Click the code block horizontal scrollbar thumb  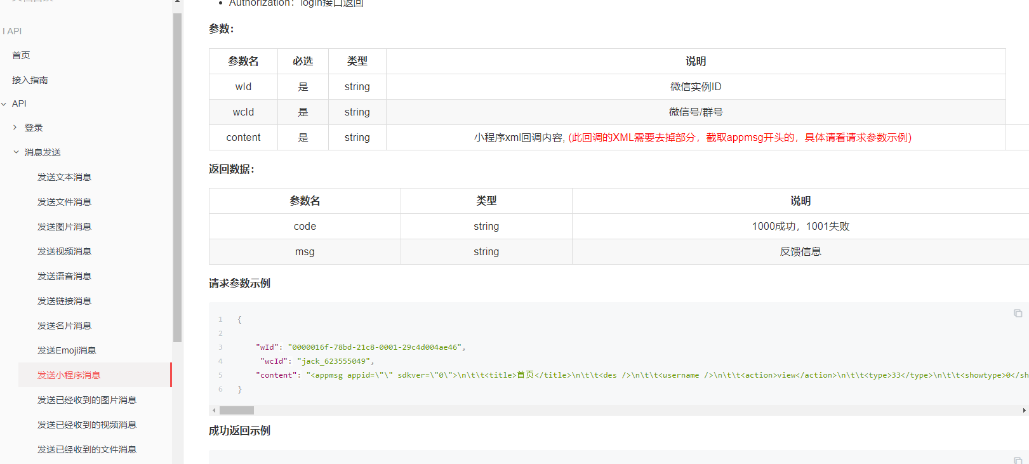(x=236, y=411)
